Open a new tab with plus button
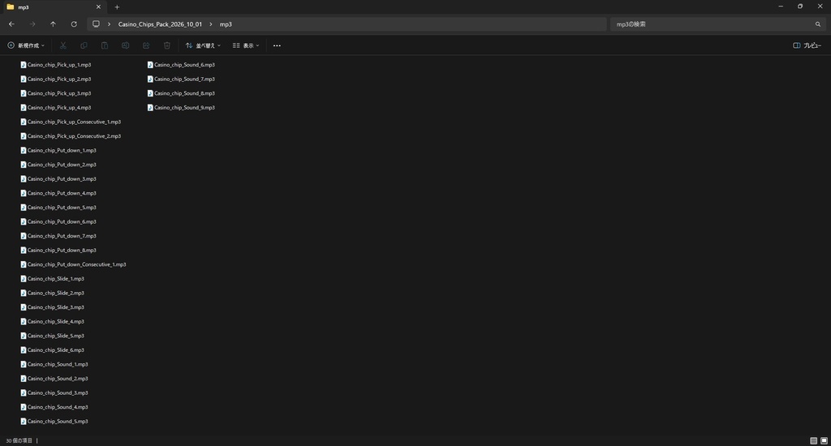This screenshot has height=446, width=831. 117,6
